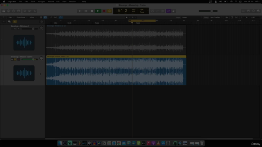Screen dimensions: 262x147
Task: Click the 4/4 time signature display
Action: (x=142, y=10)
